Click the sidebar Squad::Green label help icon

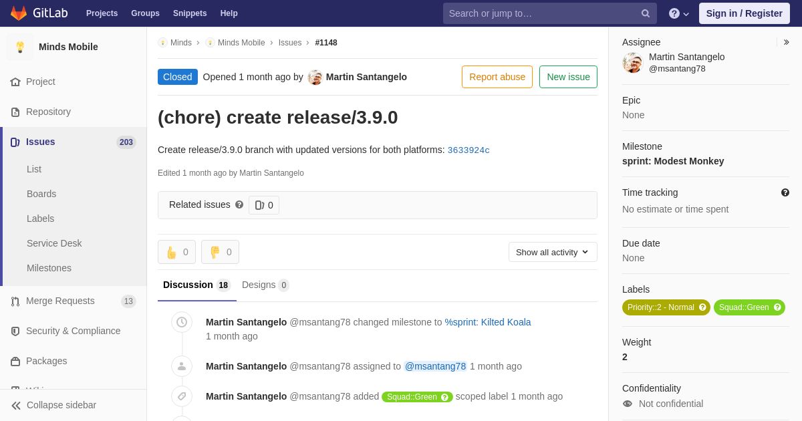click(x=777, y=307)
